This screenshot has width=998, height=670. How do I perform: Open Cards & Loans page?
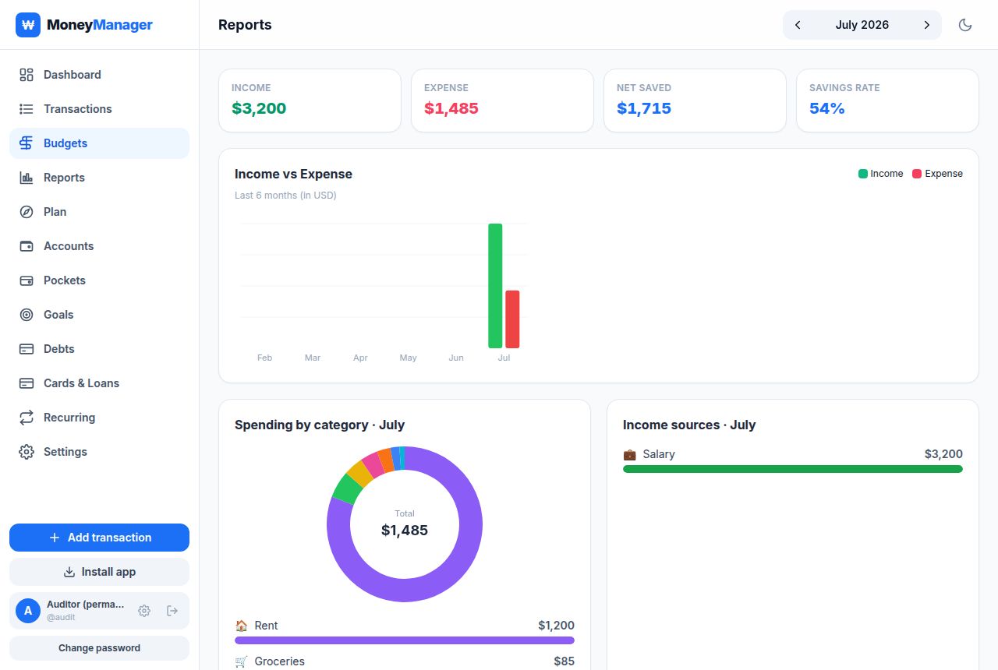(99, 383)
